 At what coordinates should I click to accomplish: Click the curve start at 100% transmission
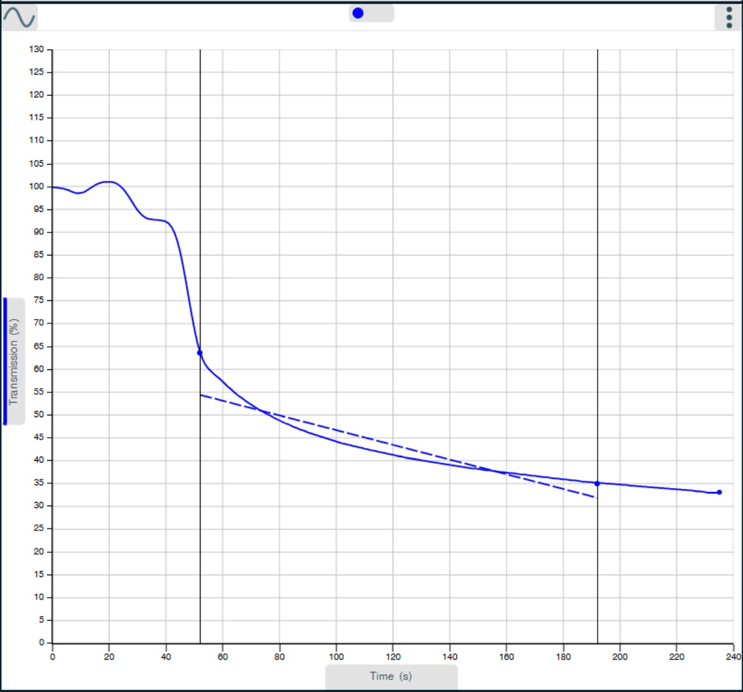pyautogui.click(x=53, y=187)
